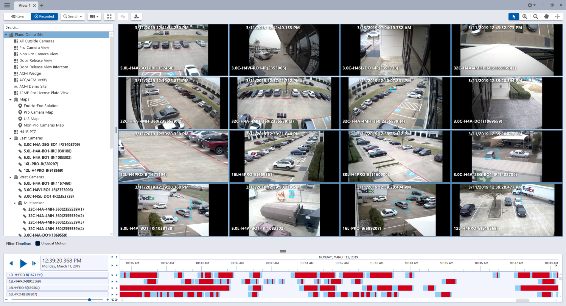Open the view layout dropdown
This screenshot has height=306, width=566.
pyautogui.click(x=94, y=17)
